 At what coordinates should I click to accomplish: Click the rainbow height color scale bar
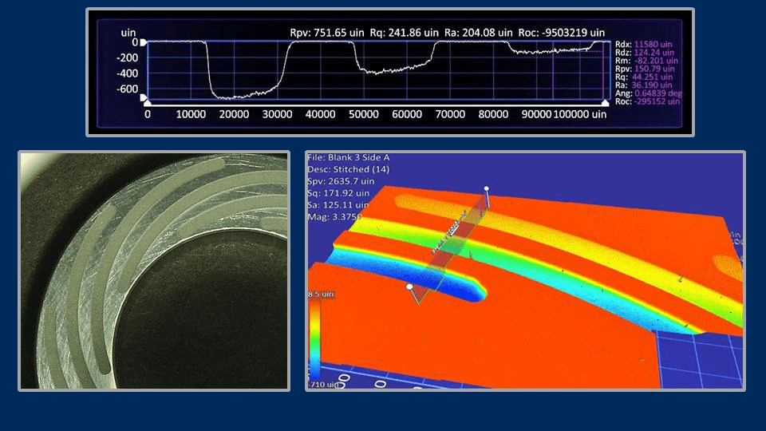315,340
